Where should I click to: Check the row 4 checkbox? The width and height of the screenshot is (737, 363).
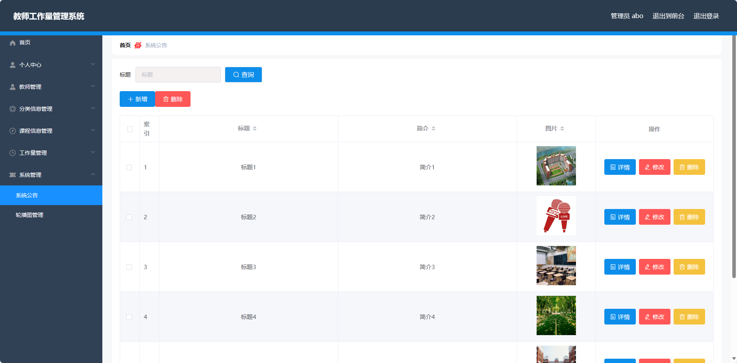click(x=129, y=317)
